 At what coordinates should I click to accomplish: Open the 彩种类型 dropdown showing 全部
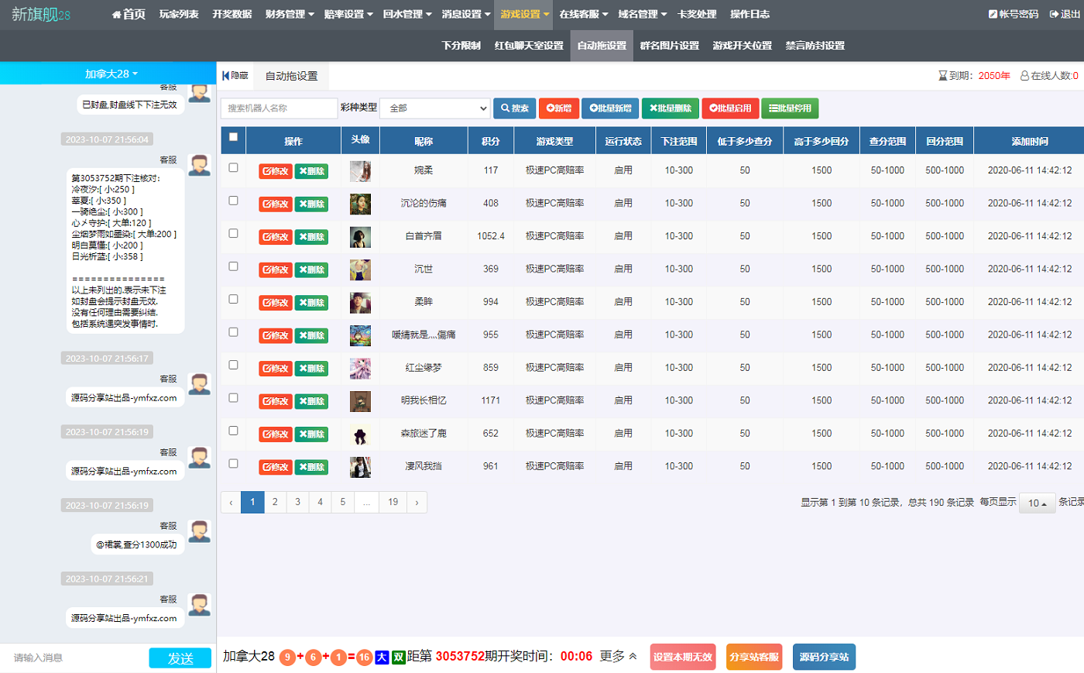(435, 108)
